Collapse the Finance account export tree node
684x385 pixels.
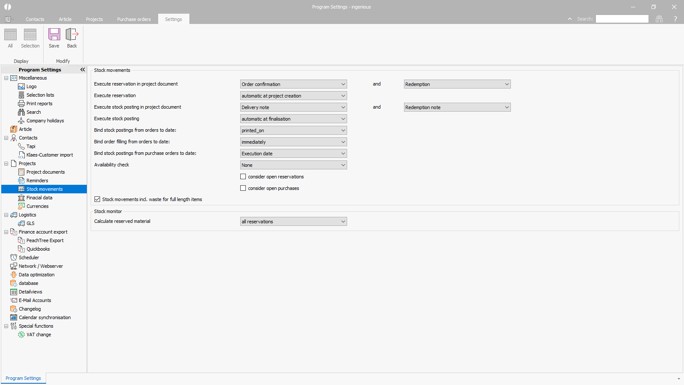pyautogui.click(x=6, y=232)
